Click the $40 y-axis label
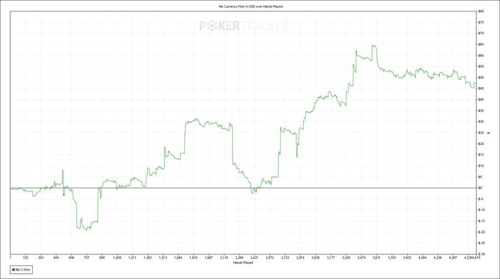The image size is (500, 279). tap(481, 100)
